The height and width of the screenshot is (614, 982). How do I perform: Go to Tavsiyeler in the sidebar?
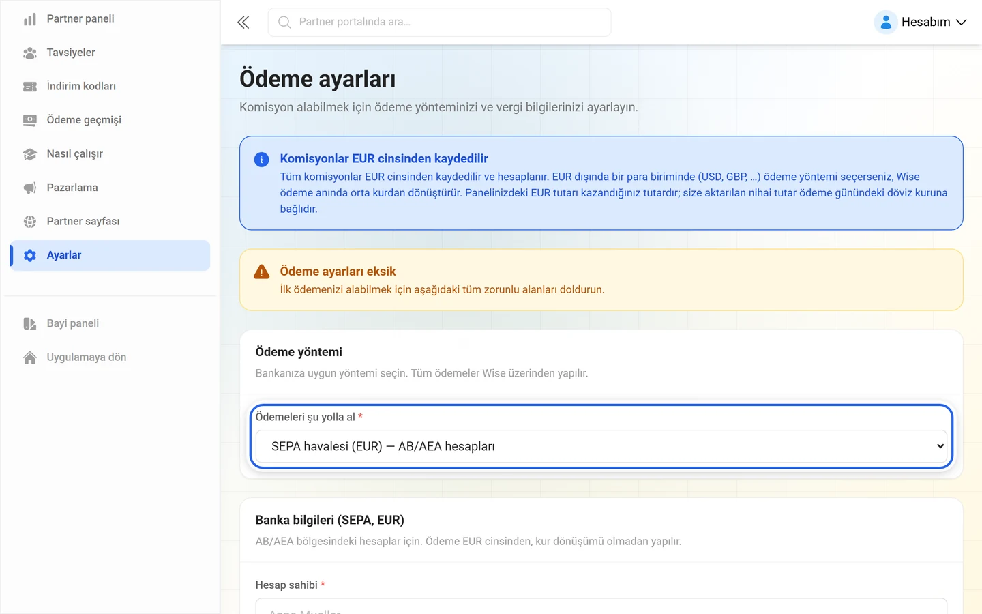tap(110, 53)
